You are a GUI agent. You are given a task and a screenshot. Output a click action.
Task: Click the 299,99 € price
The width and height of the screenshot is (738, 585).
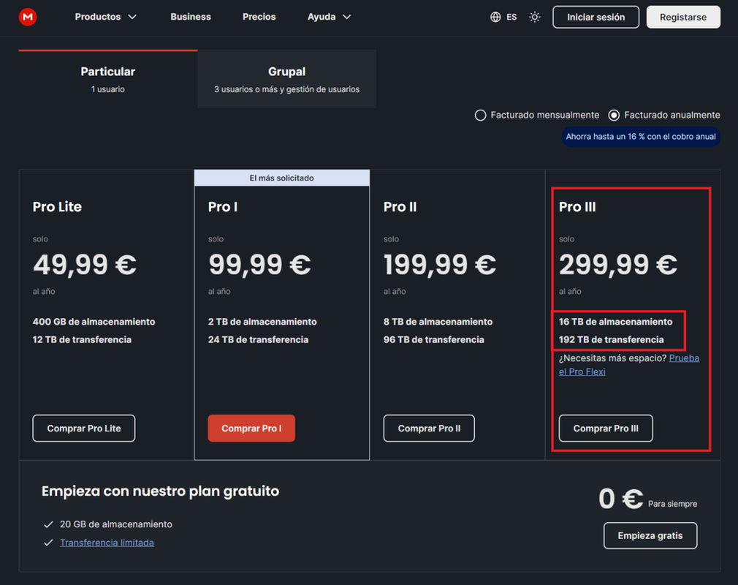coord(618,265)
